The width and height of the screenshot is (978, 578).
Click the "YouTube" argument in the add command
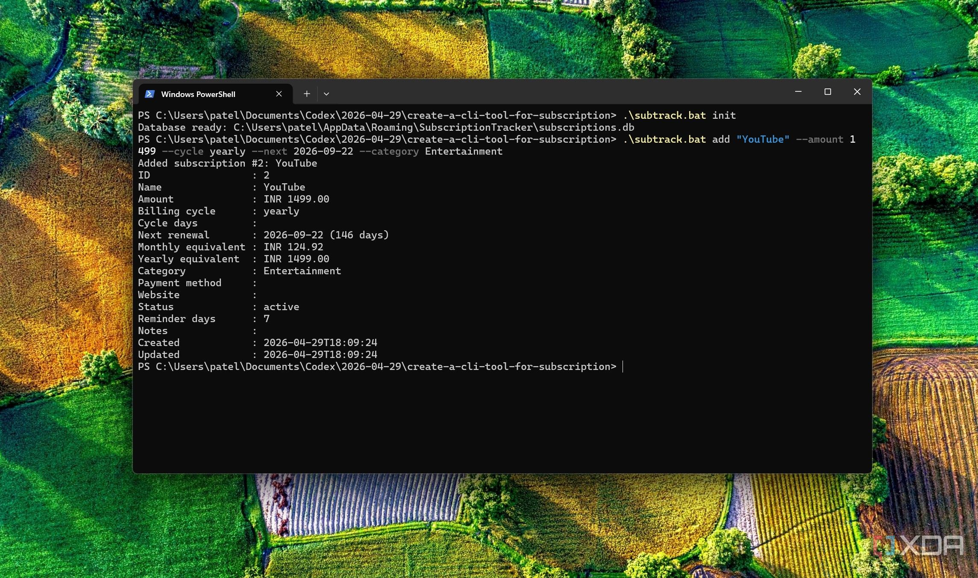(763, 139)
